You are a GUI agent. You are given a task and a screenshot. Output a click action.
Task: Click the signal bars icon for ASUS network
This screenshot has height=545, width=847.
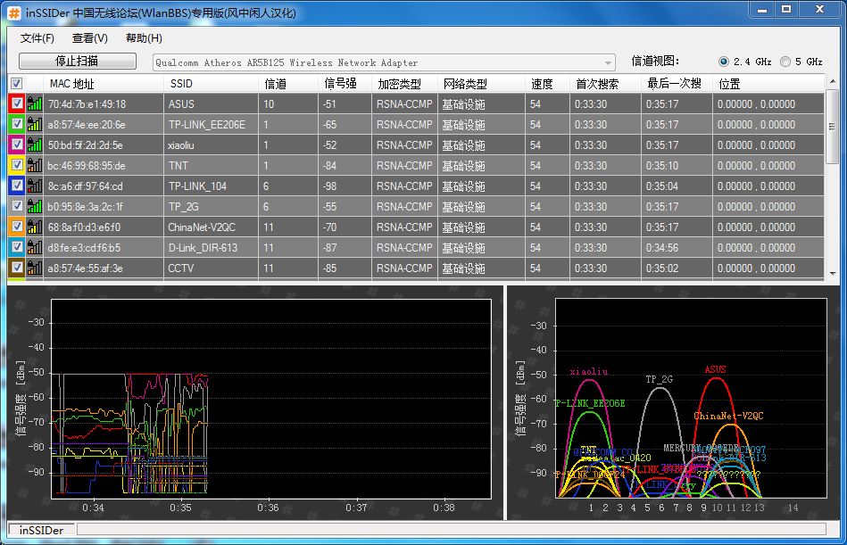click(35, 103)
